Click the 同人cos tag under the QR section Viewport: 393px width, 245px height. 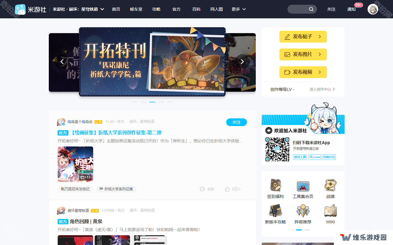click(314, 157)
